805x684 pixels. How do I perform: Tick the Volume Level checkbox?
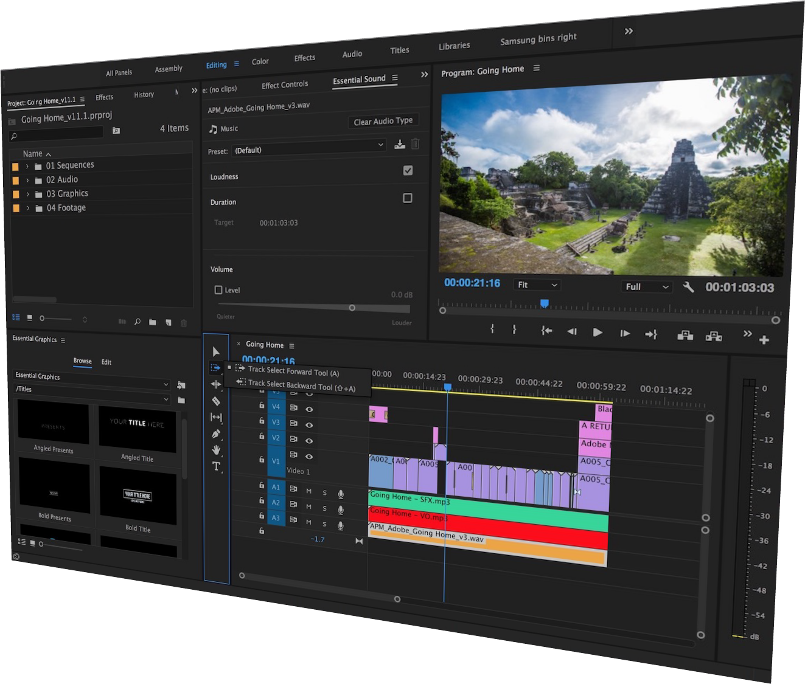(x=218, y=290)
